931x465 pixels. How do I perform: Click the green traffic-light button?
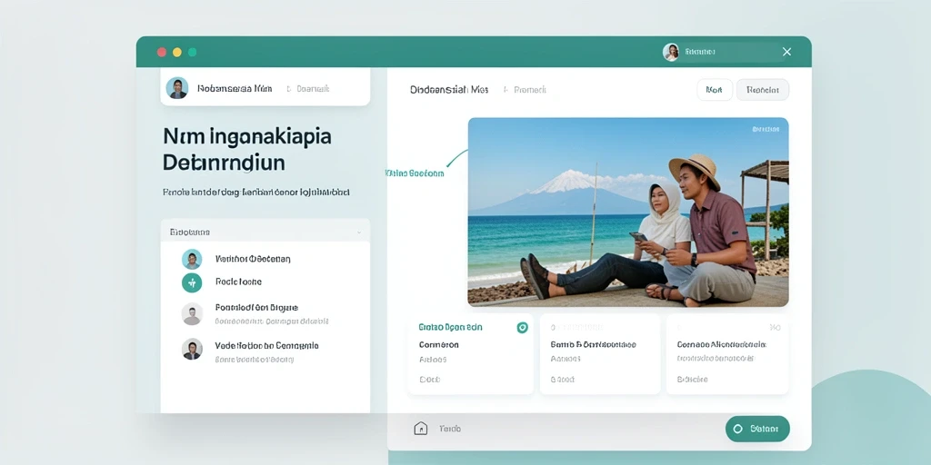[193, 52]
